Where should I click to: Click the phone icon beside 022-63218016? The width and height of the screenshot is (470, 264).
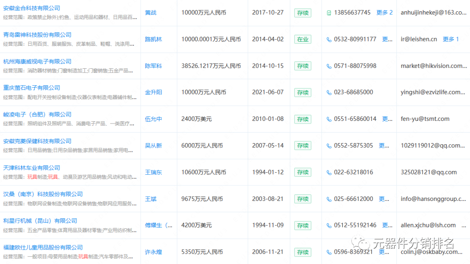click(329, 173)
